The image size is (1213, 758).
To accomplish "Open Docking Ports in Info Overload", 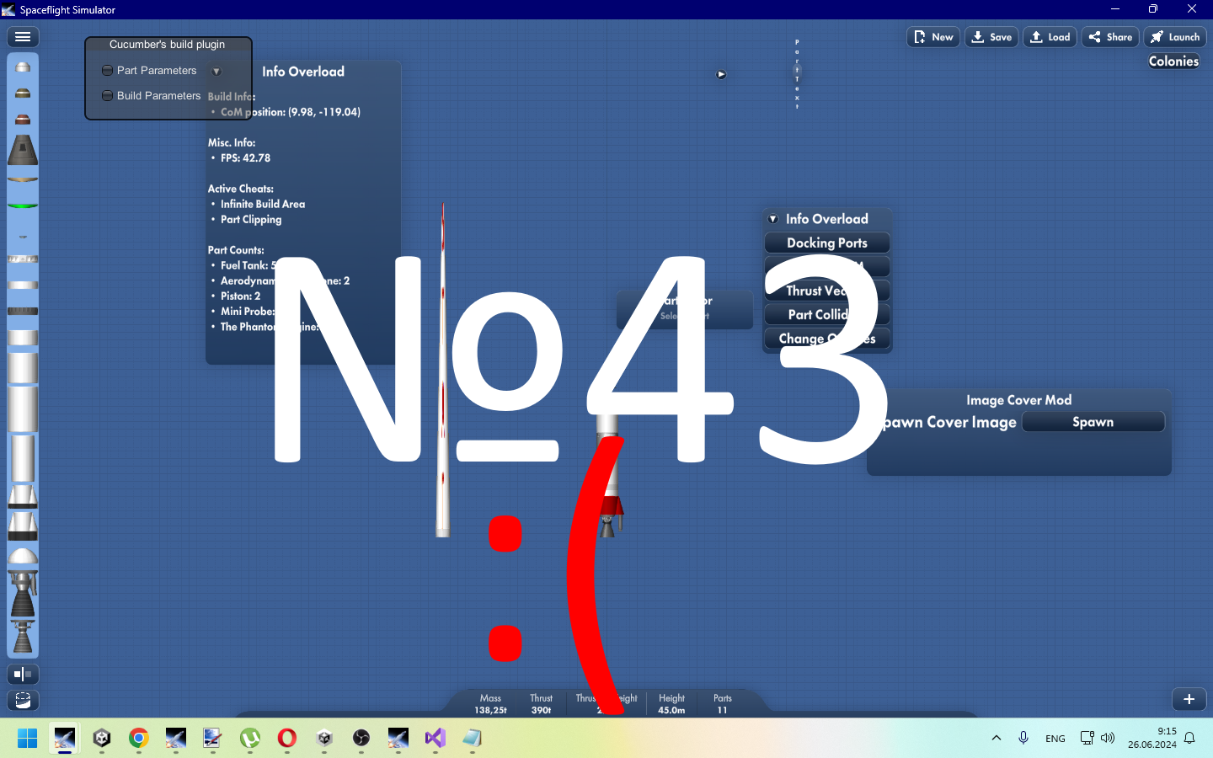I will click(x=827, y=243).
